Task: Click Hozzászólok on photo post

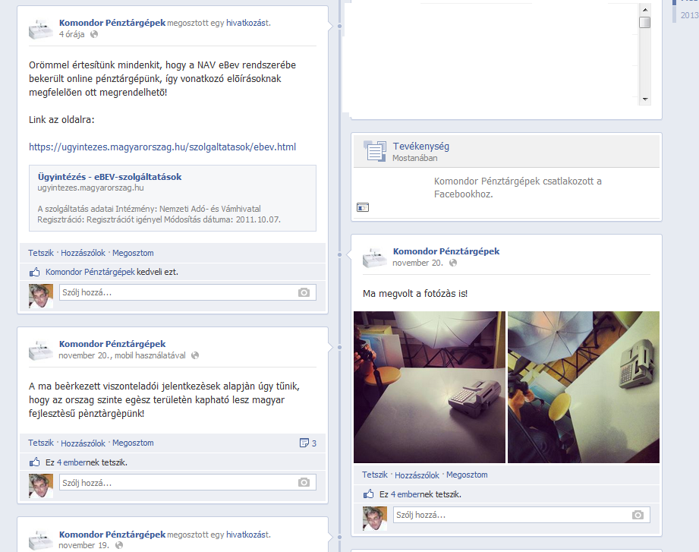Action: tap(417, 475)
